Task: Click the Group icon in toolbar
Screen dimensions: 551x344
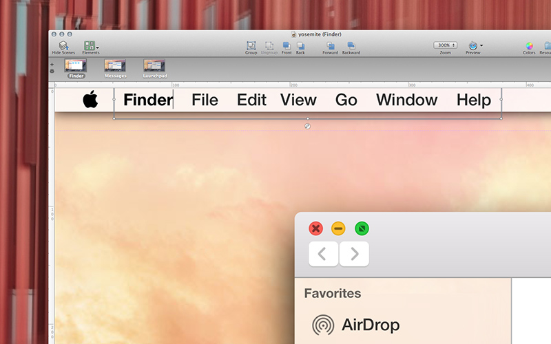Action: pos(251,45)
